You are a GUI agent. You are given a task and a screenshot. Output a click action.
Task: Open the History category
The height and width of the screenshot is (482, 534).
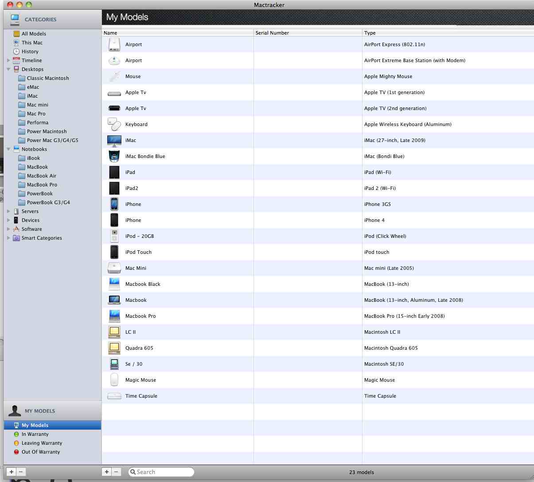[30, 51]
